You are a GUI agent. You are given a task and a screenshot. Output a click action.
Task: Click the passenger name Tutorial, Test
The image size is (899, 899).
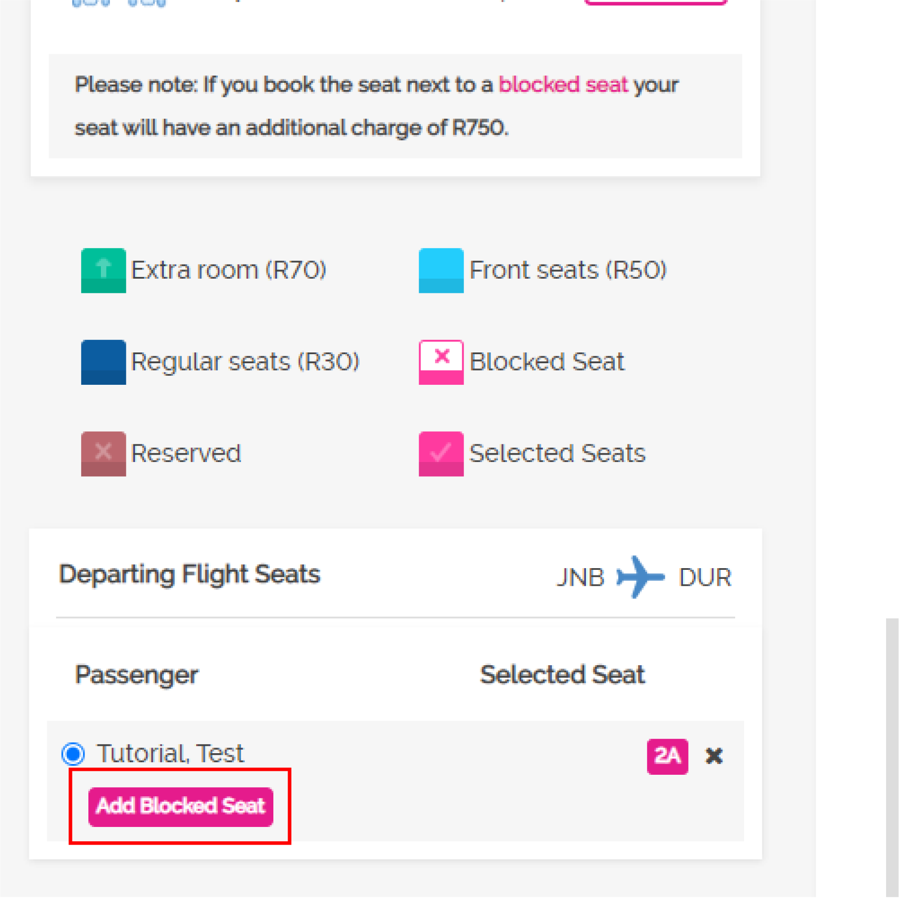[x=170, y=753]
